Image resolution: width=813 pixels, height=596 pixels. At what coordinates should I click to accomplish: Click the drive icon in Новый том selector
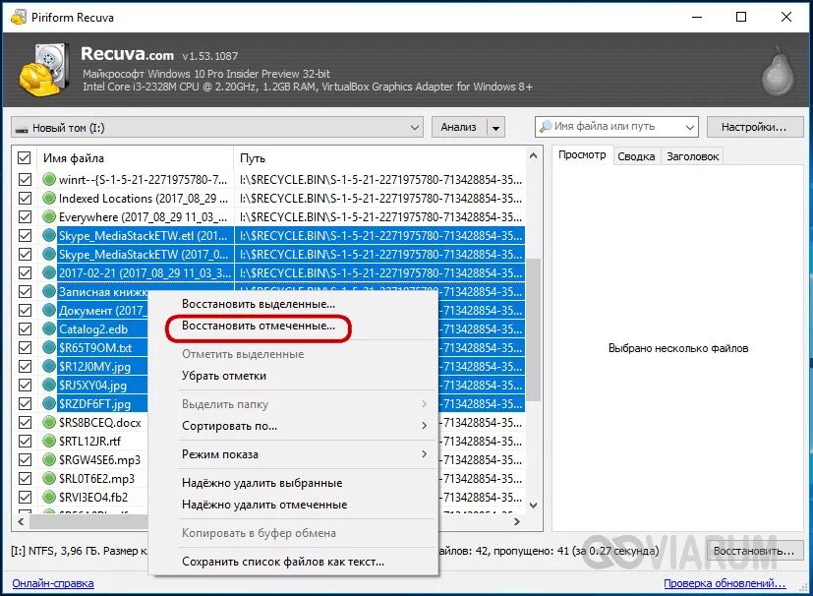click(x=22, y=129)
